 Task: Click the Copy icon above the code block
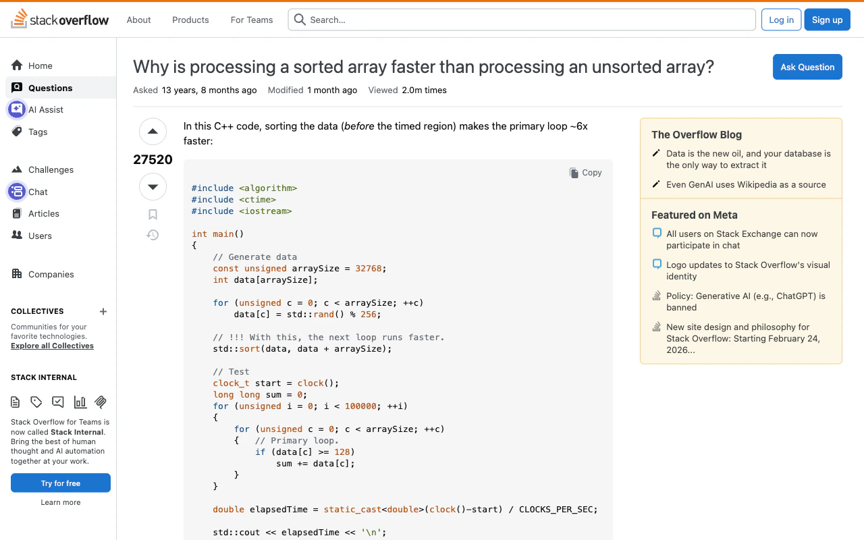[x=574, y=173]
